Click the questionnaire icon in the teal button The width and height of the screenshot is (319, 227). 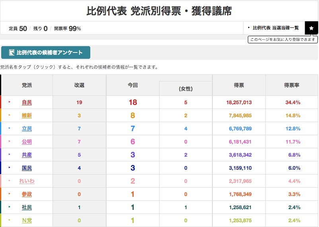pos(12,52)
